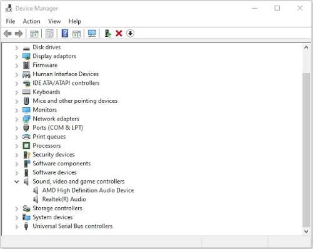313x249 pixels.
Task: Select IDE ATA/ATAPI controllers label
Action: (66, 83)
